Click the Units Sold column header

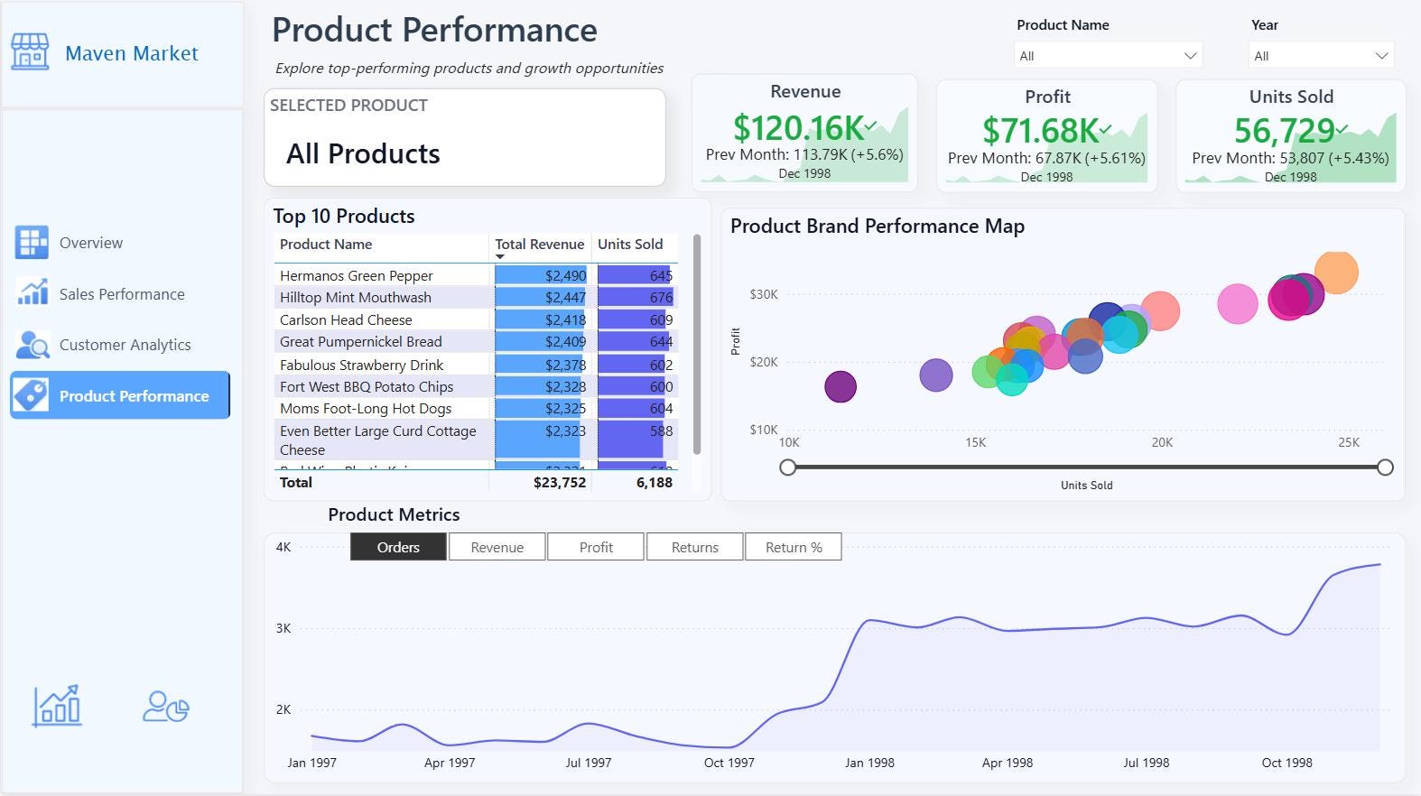630,245
